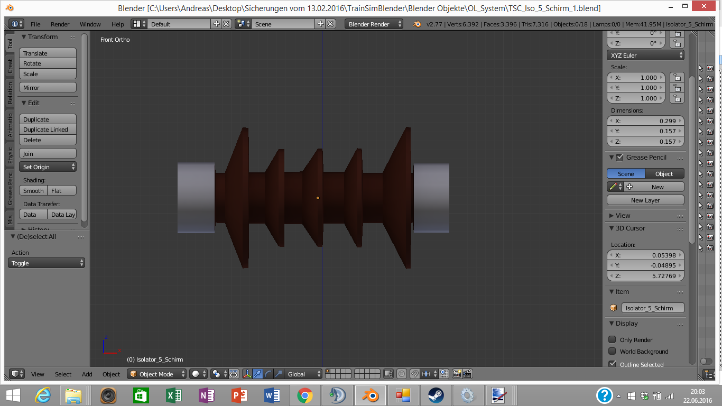The height and width of the screenshot is (406, 722).
Task: Expand the collapsed View panel
Action: [x=623, y=215]
